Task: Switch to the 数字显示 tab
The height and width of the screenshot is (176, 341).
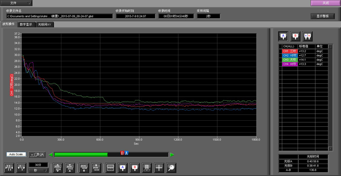Action: point(26,25)
